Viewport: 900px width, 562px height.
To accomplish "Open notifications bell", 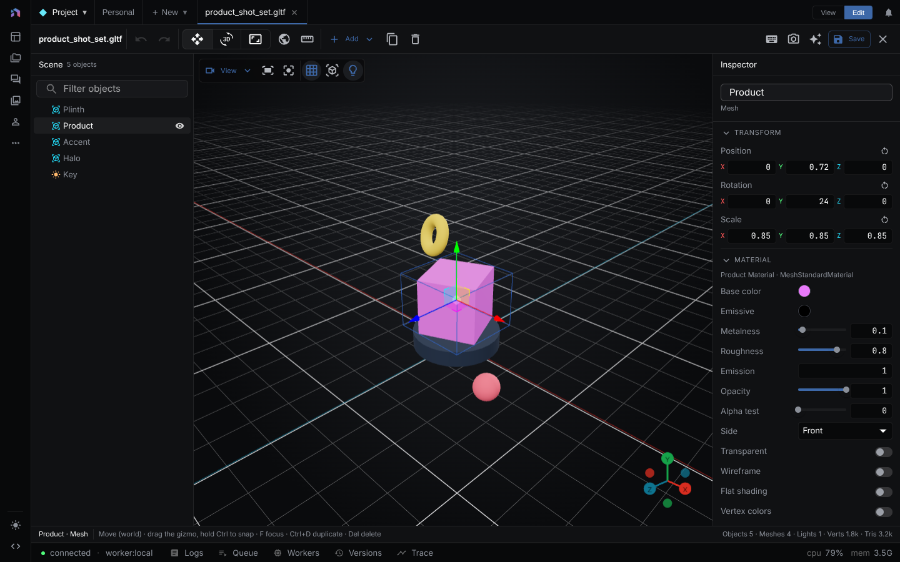I will [889, 12].
